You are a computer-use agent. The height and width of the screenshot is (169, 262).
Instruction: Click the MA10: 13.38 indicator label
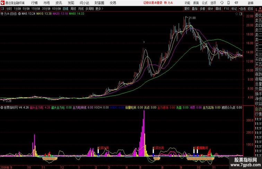44,14
